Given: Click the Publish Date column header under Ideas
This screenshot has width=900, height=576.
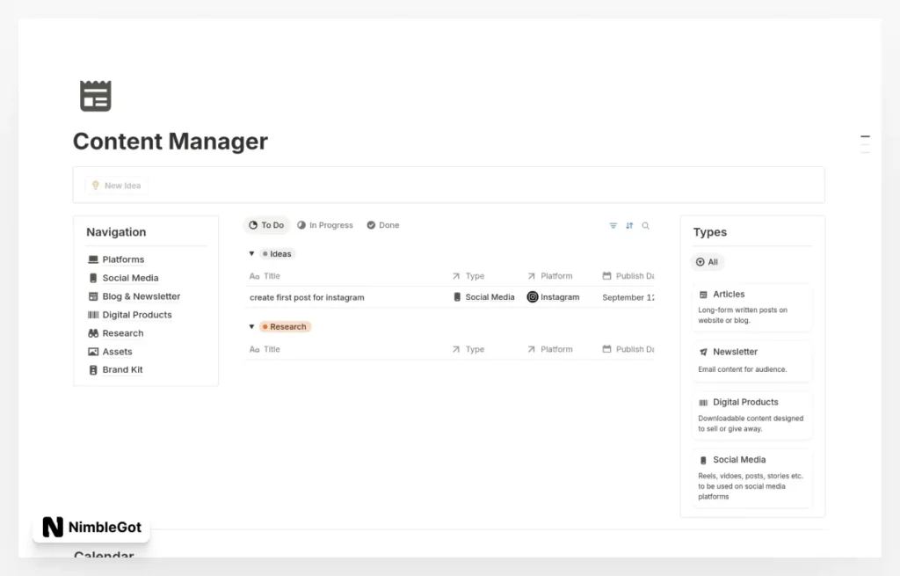Looking at the screenshot, I should (x=628, y=276).
